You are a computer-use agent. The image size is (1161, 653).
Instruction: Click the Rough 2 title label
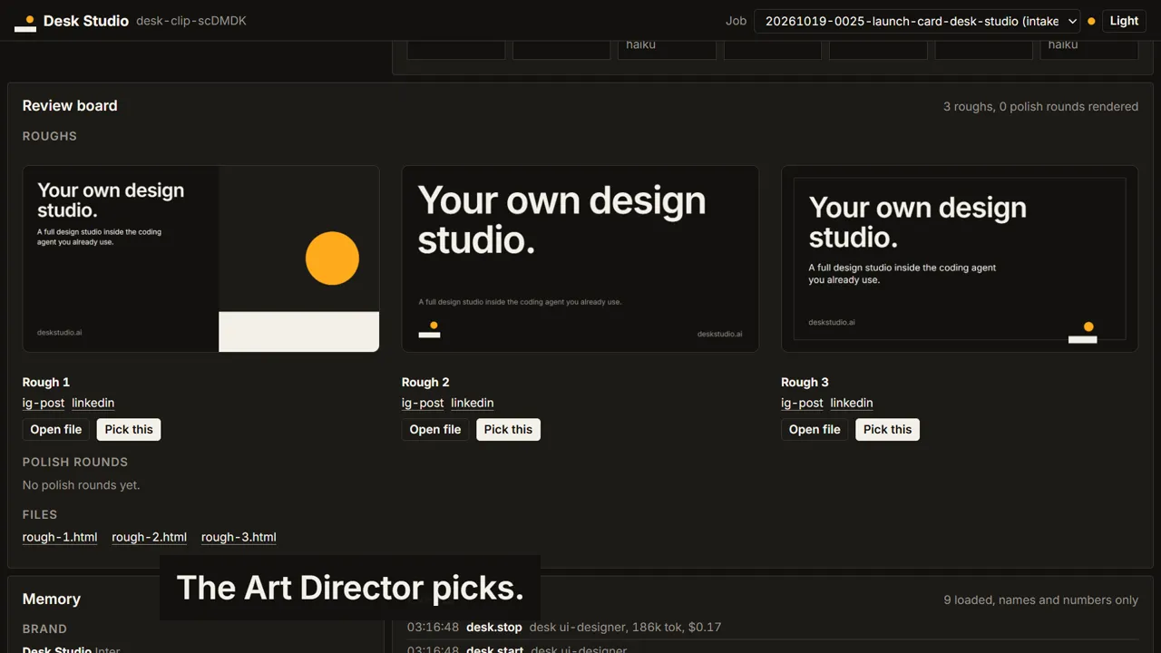pyautogui.click(x=425, y=382)
